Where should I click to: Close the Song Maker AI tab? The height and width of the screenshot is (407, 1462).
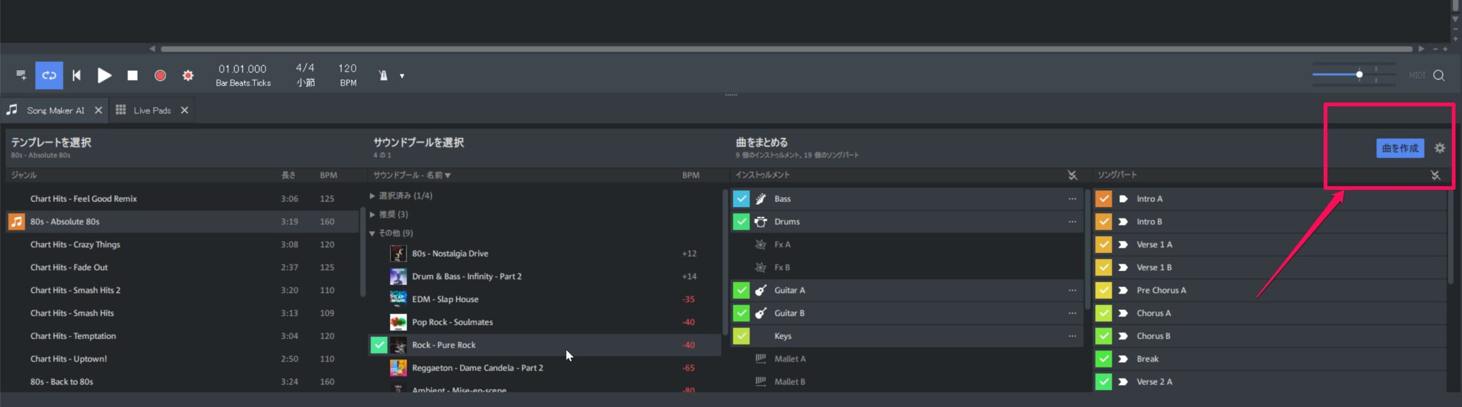tap(99, 110)
